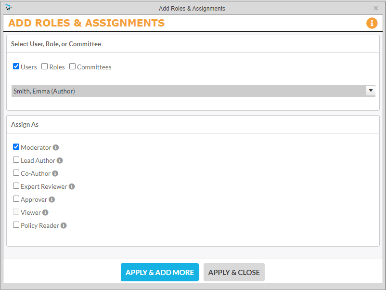Check the Lead Author checkbox
Screen dimensions: 386x290
pos(16,160)
